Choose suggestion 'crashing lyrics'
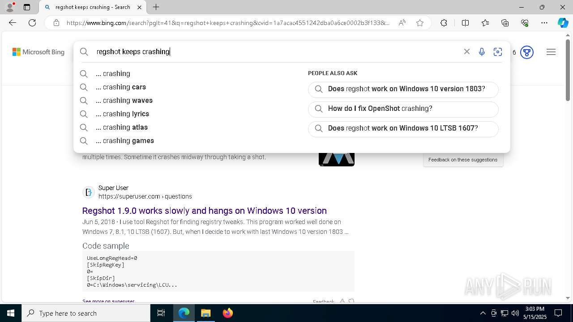This screenshot has height=322, width=573. (x=122, y=114)
